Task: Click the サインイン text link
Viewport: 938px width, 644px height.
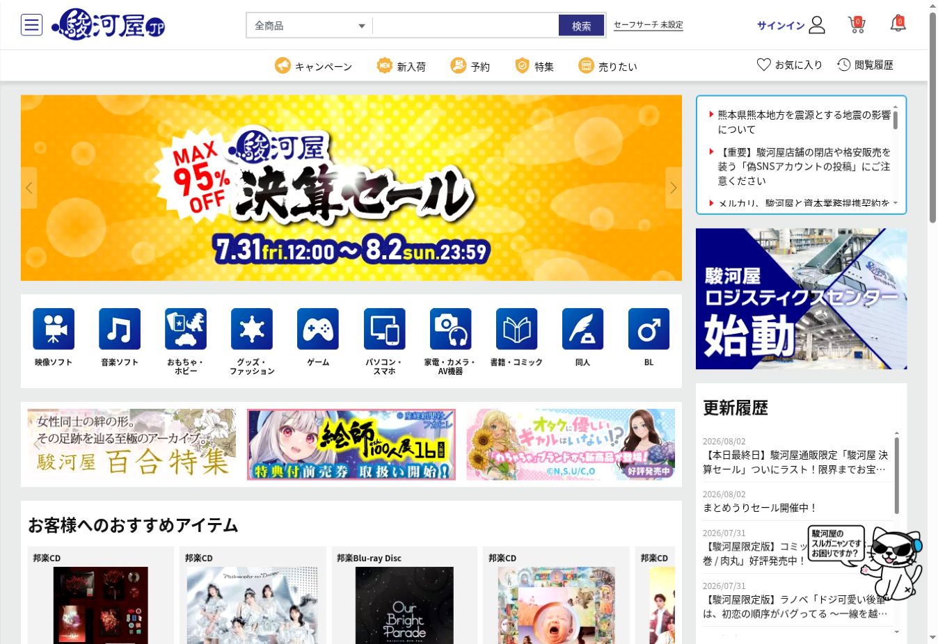Action: tap(781, 26)
